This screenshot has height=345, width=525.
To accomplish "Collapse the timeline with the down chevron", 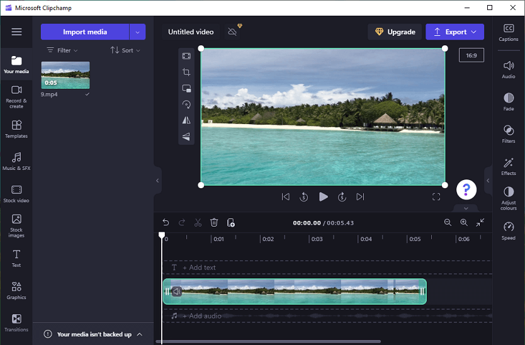I will click(466, 208).
